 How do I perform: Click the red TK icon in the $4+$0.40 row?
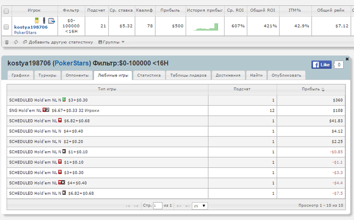[62, 182]
